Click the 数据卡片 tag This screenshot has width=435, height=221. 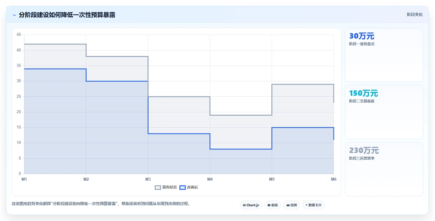[x=314, y=205]
